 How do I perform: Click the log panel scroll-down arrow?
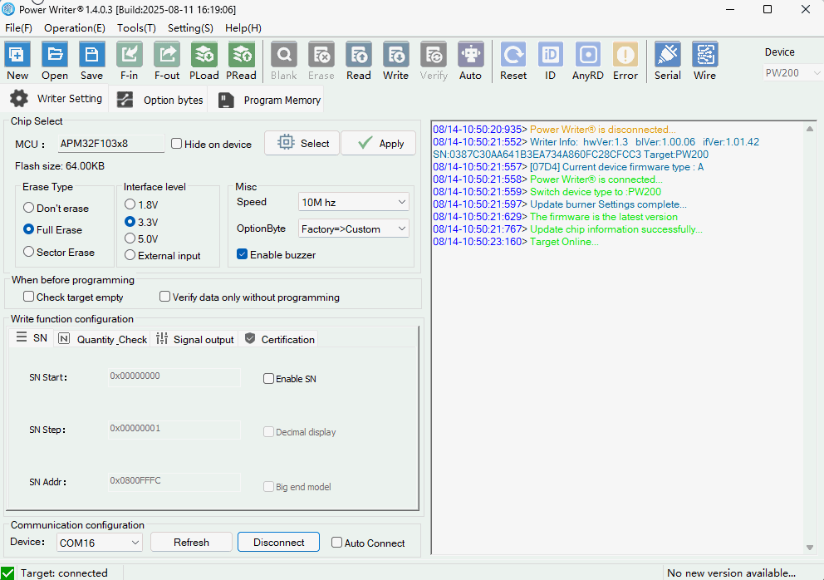pyautogui.click(x=810, y=548)
